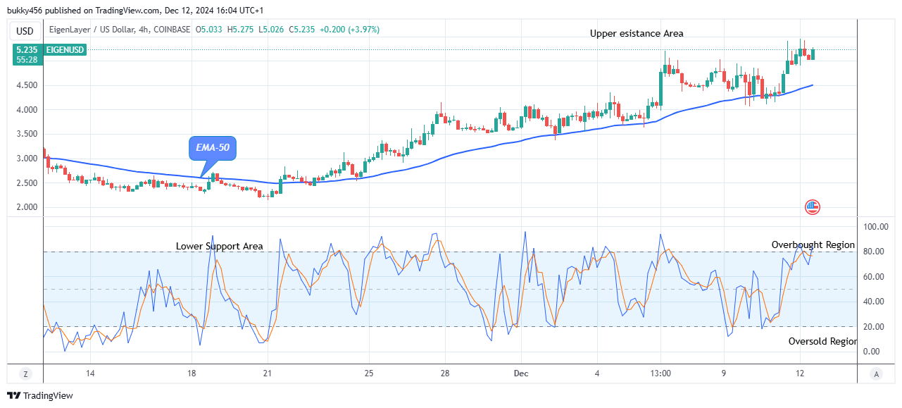This screenshot has width=902, height=408.
Task: Click the TradingView logo link
Action: click(40, 396)
